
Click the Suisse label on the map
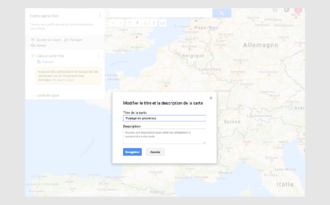(x=232, y=122)
